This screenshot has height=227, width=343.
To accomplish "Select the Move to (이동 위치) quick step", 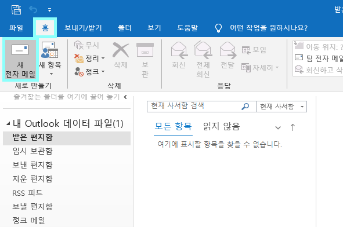I will click(x=319, y=46).
